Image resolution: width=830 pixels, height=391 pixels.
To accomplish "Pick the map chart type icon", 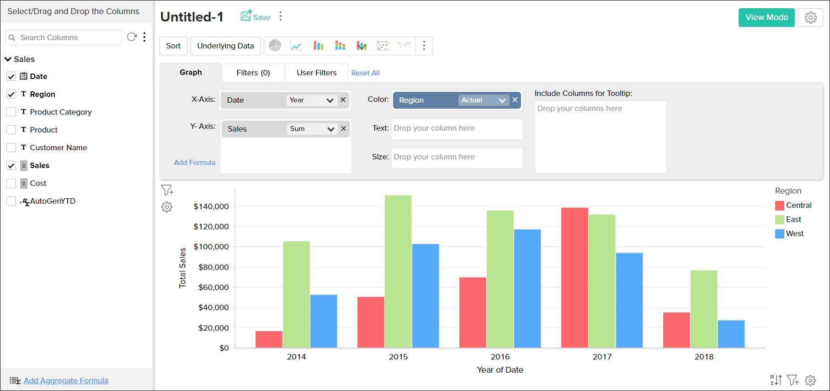I will pyautogui.click(x=404, y=46).
